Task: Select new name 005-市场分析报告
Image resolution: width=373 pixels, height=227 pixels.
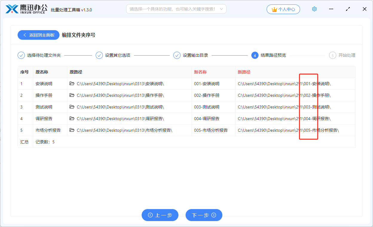Action: [x=211, y=130]
